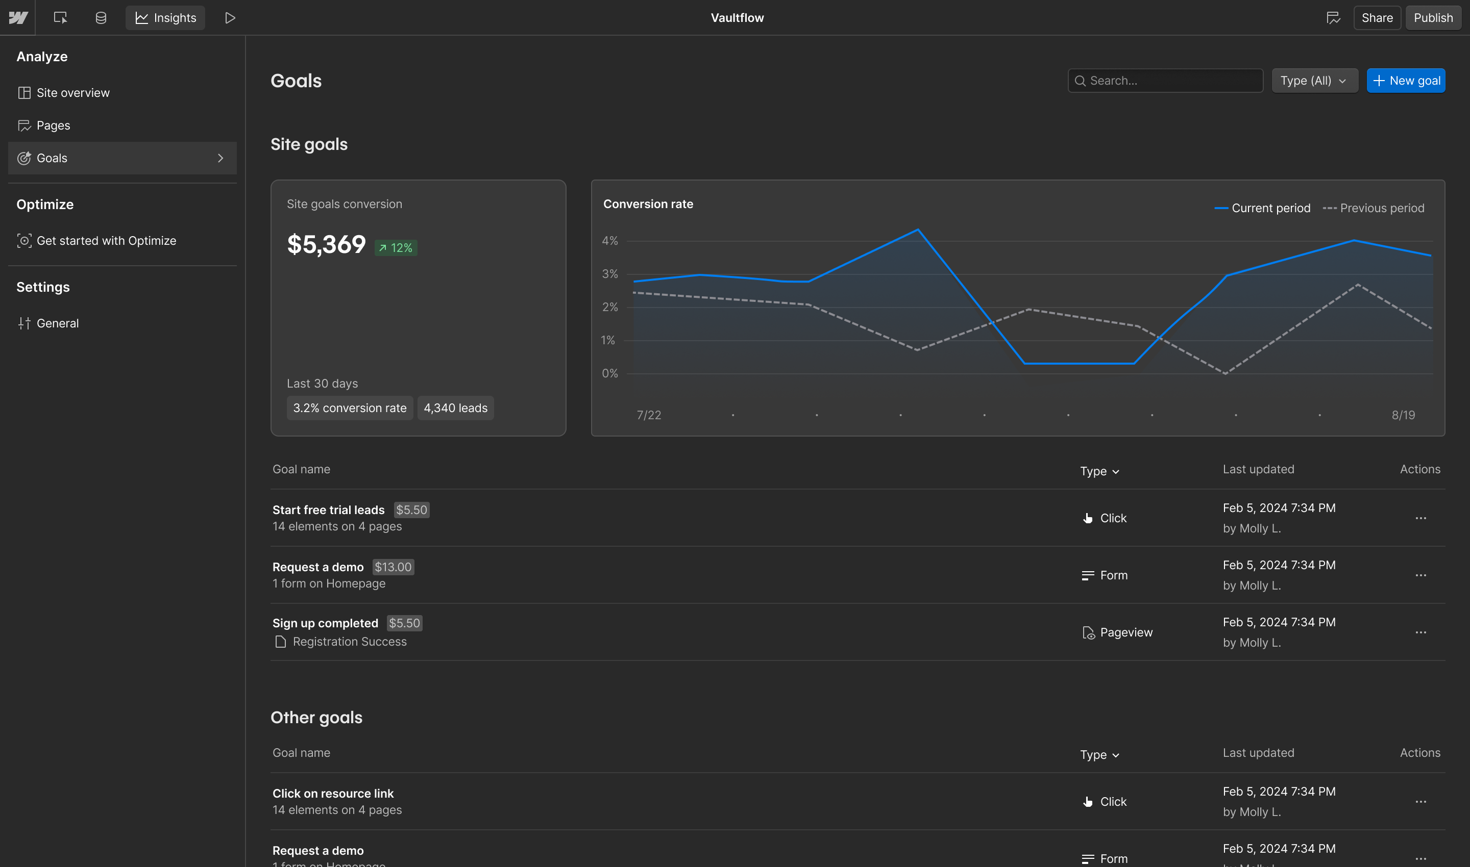
Task: Click the search magnifier icon
Action: click(x=1080, y=81)
